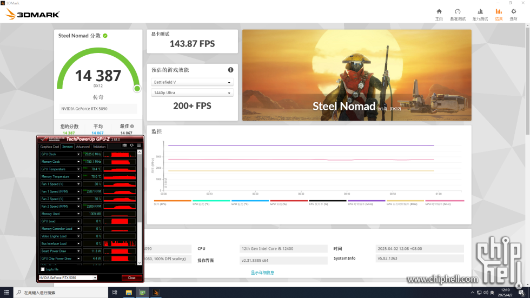Click 显示详细信息 link
The width and height of the screenshot is (530, 298).
tap(262, 273)
